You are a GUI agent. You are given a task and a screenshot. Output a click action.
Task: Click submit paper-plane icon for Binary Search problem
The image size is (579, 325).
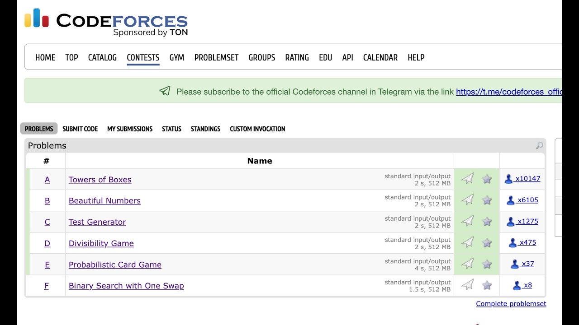point(468,285)
